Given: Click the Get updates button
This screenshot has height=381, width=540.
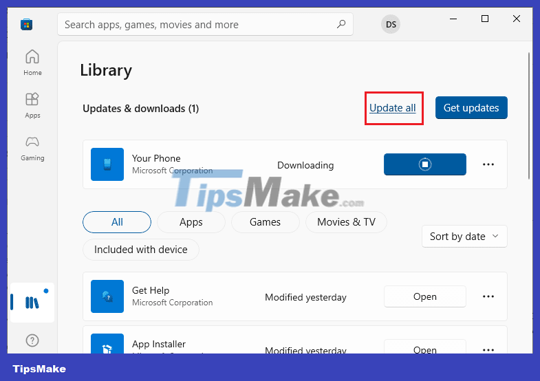Looking at the screenshot, I should coord(471,108).
